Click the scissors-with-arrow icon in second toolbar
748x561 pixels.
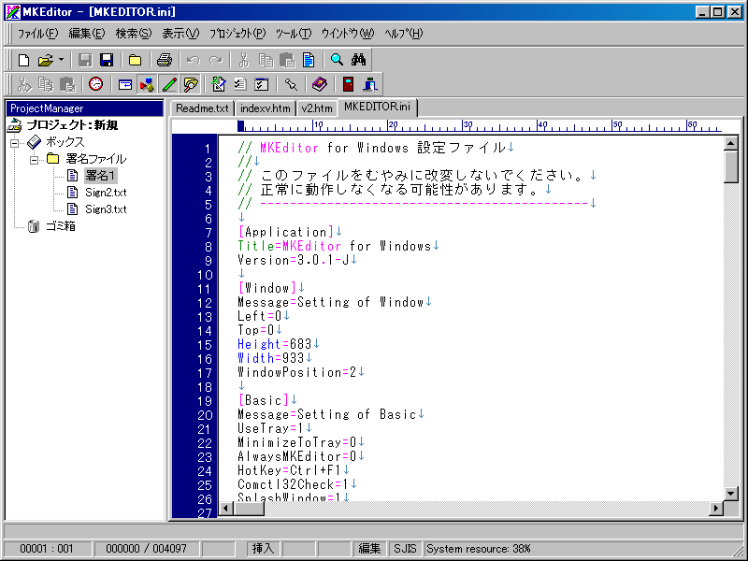(x=23, y=85)
